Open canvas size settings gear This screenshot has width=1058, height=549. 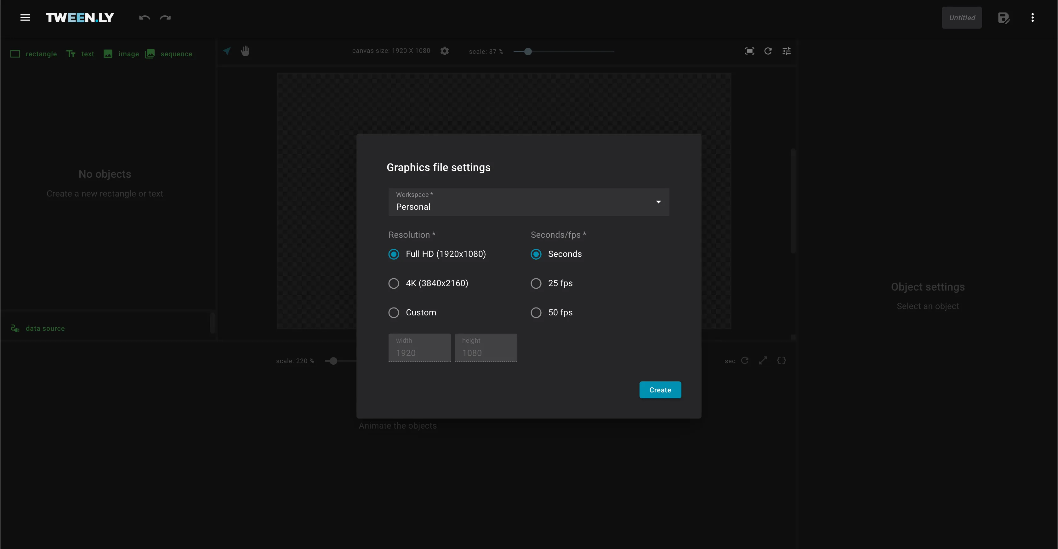tap(444, 51)
